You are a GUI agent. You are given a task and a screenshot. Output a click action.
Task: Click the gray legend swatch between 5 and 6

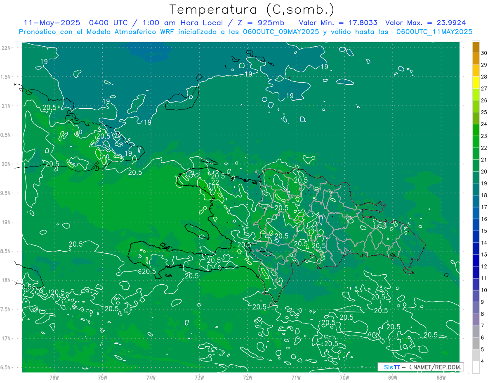(476, 343)
